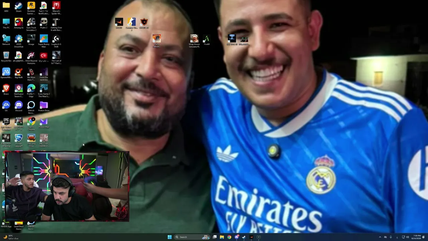The image size is (428, 241).
Task: Select The Last of Us Part I shortcut
Action: (x=56, y=58)
